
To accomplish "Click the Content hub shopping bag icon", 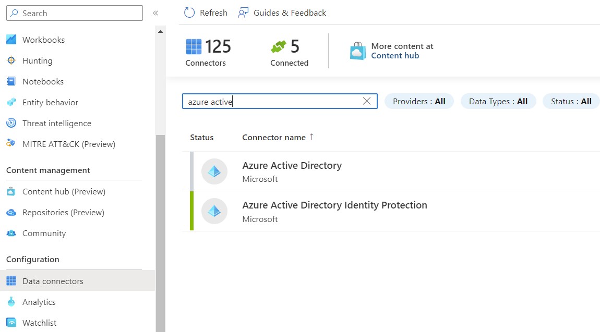I will 358,51.
